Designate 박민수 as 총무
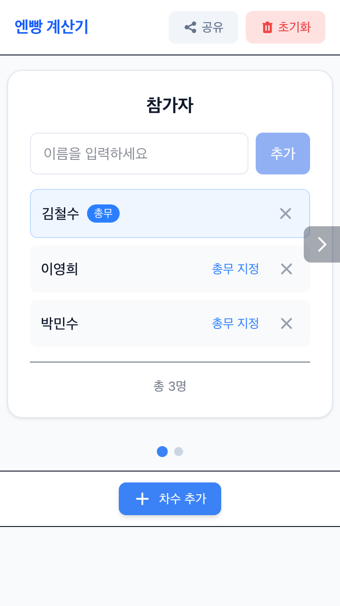 click(235, 323)
